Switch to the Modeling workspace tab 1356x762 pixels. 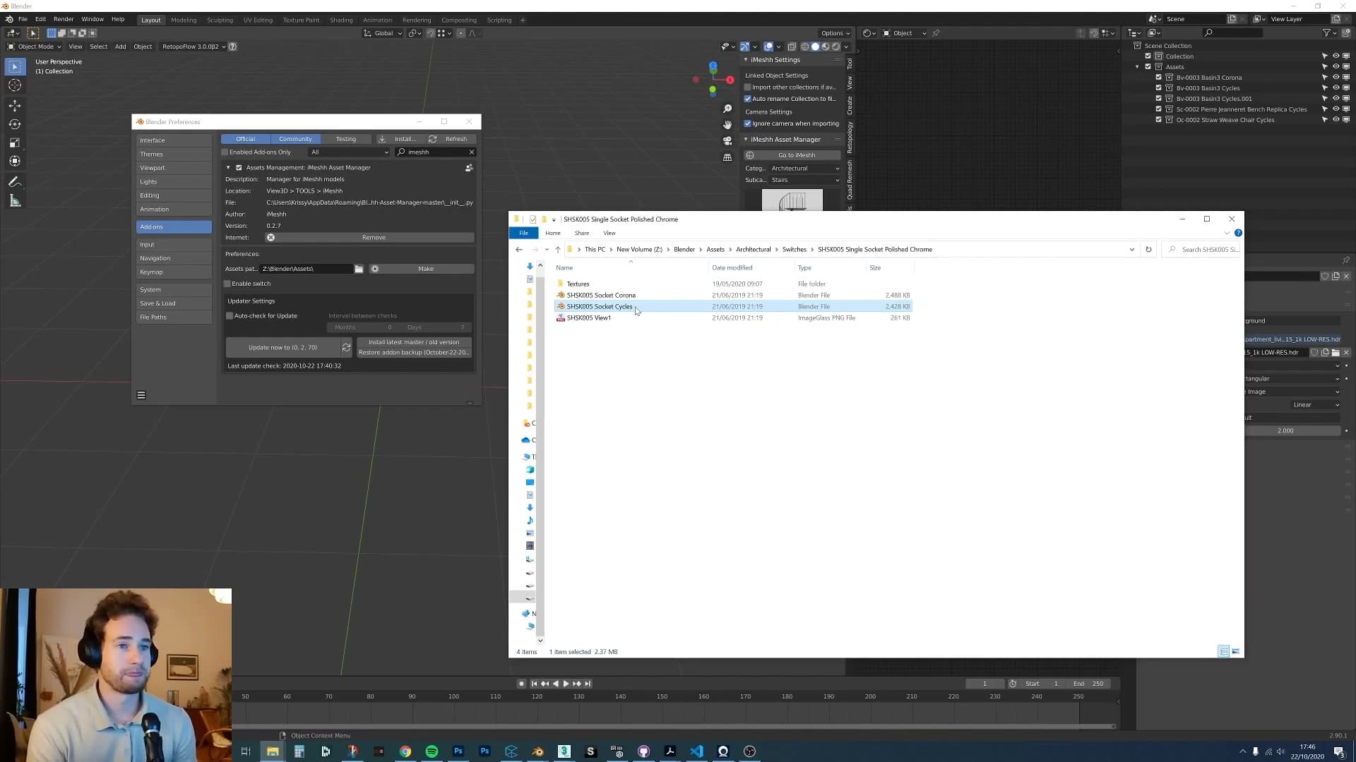(184, 20)
